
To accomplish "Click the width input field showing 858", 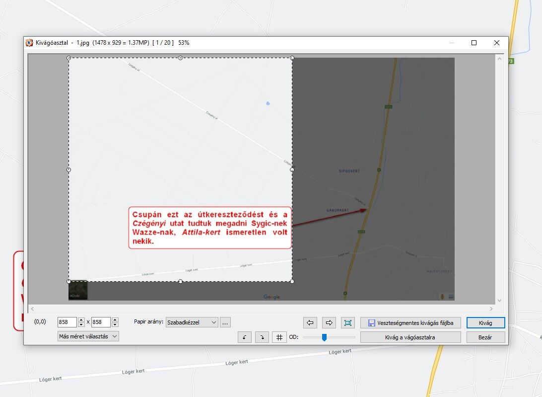I will (x=67, y=322).
